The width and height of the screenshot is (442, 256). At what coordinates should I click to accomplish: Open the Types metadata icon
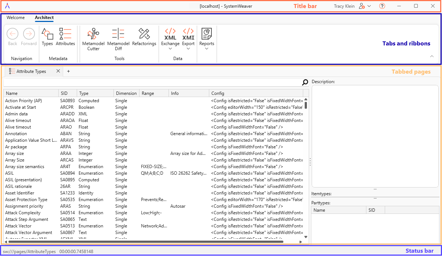(47, 34)
